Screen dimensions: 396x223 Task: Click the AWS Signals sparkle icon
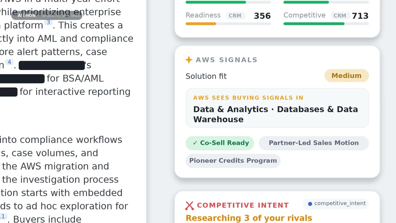coord(189,60)
